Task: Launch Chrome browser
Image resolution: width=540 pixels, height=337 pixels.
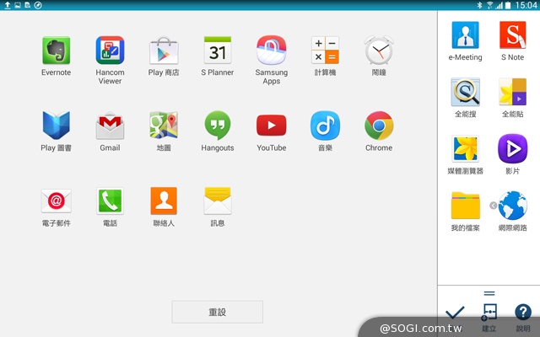Action: (379, 126)
